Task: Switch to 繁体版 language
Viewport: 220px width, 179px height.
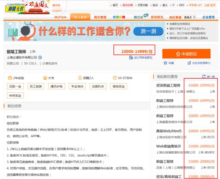Action: click(x=56, y=5)
